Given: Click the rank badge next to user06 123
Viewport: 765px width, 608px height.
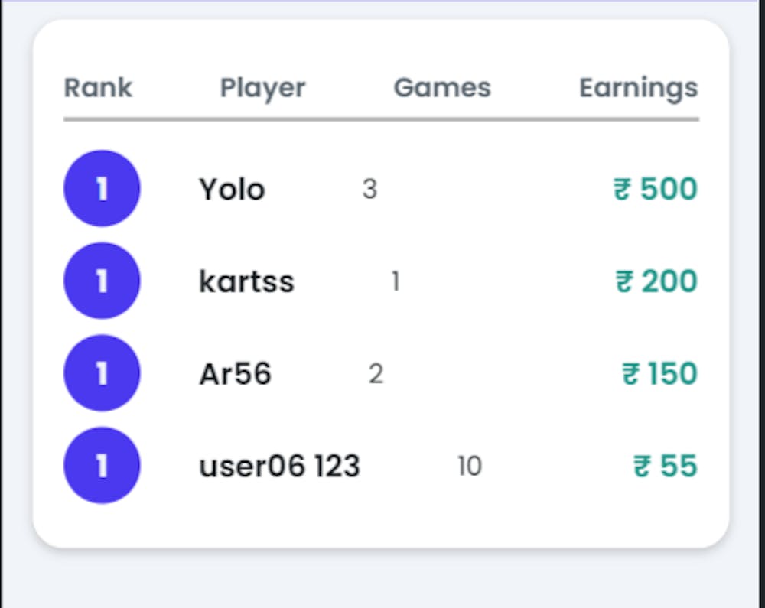Looking at the screenshot, I should click(102, 466).
